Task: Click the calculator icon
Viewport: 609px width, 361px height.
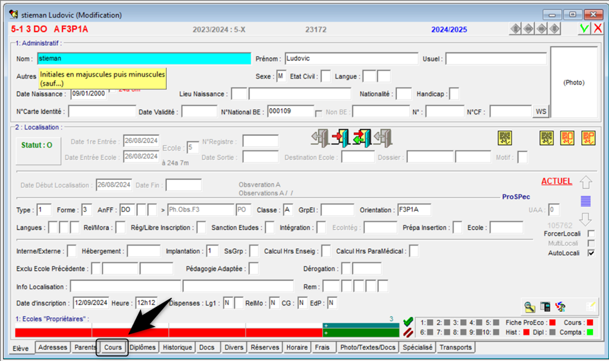Action: click(545, 307)
